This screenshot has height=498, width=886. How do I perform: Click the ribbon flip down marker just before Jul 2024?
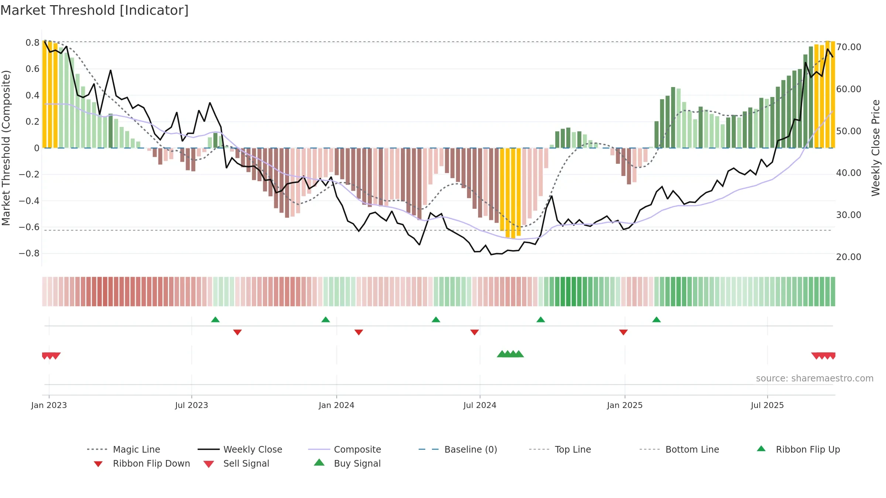click(x=475, y=332)
